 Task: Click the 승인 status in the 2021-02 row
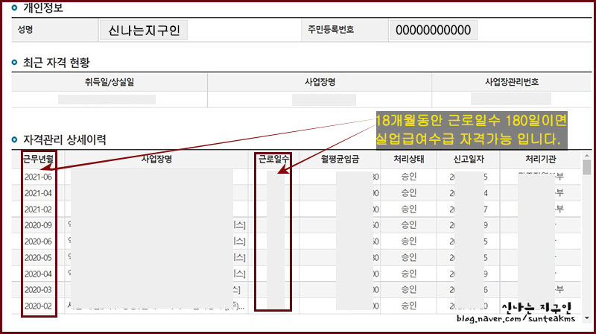click(408, 209)
